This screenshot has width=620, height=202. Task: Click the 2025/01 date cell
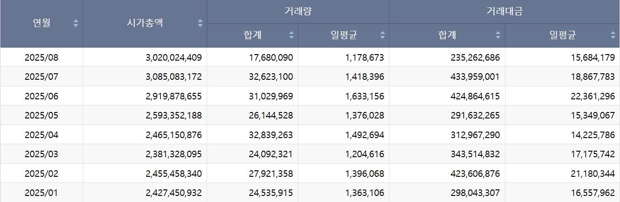point(42,193)
